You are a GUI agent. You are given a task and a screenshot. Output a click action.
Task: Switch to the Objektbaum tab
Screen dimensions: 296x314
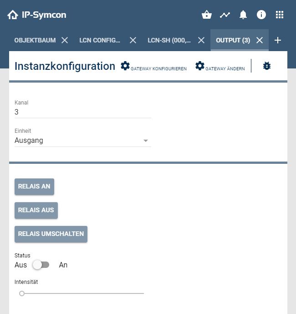tap(35, 40)
